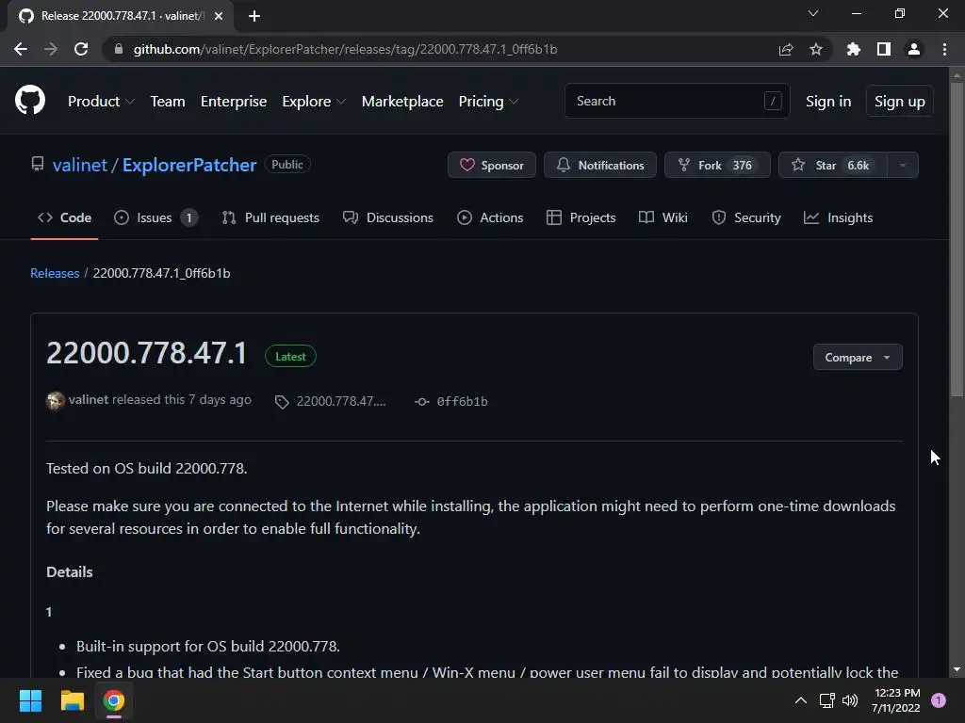Click valinet's avatar image

tap(56, 400)
